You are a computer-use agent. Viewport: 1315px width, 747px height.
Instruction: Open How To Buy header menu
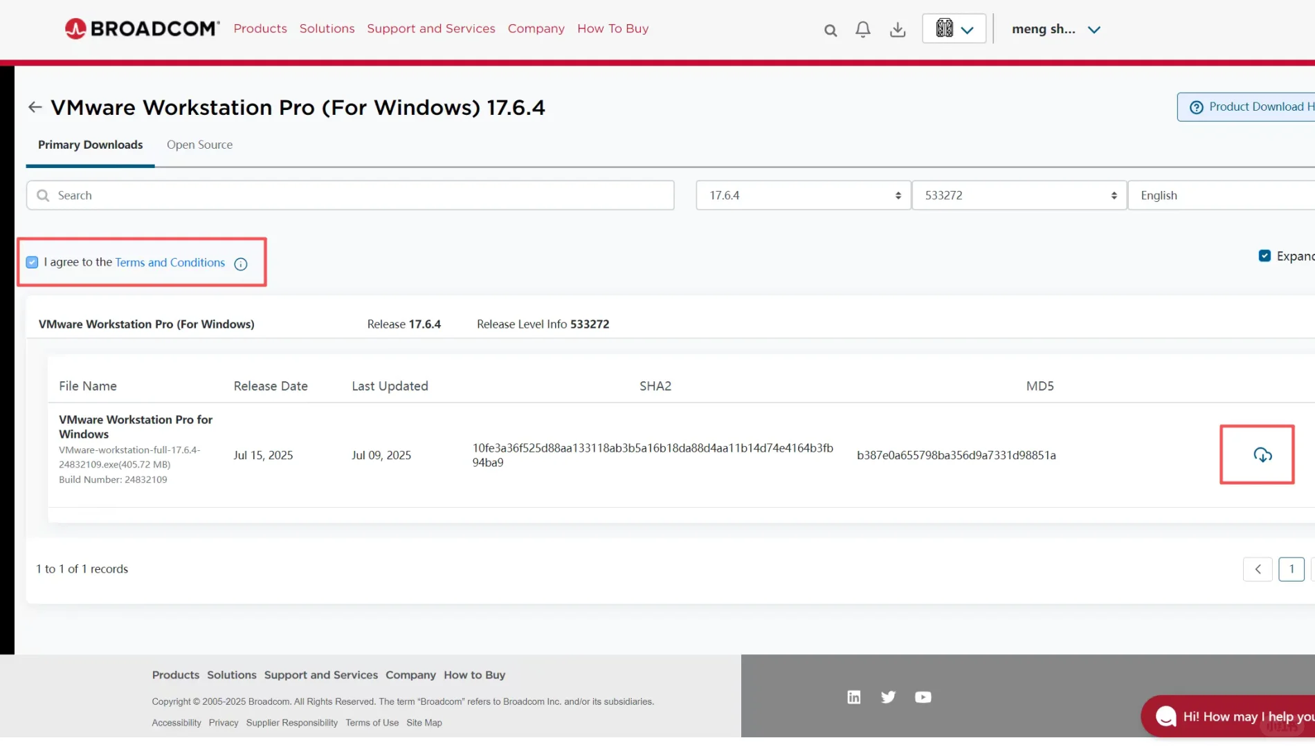click(613, 28)
